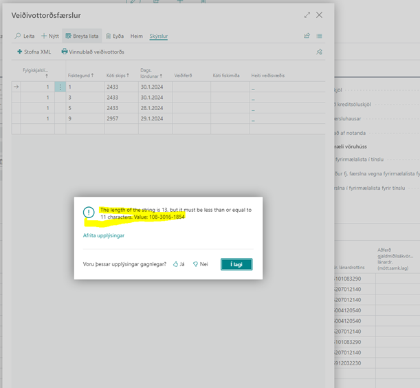Expand the page with the diagonal arrows icon
This screenshot has width=420, height=388.
coord(307,14)
